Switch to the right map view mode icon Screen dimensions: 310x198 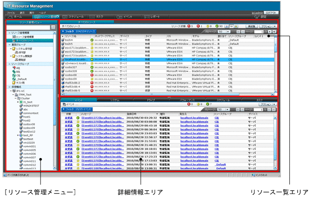pyautogui.click(x=236, y=26)
